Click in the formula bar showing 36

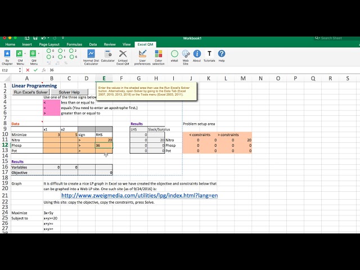tap(202, 70)
